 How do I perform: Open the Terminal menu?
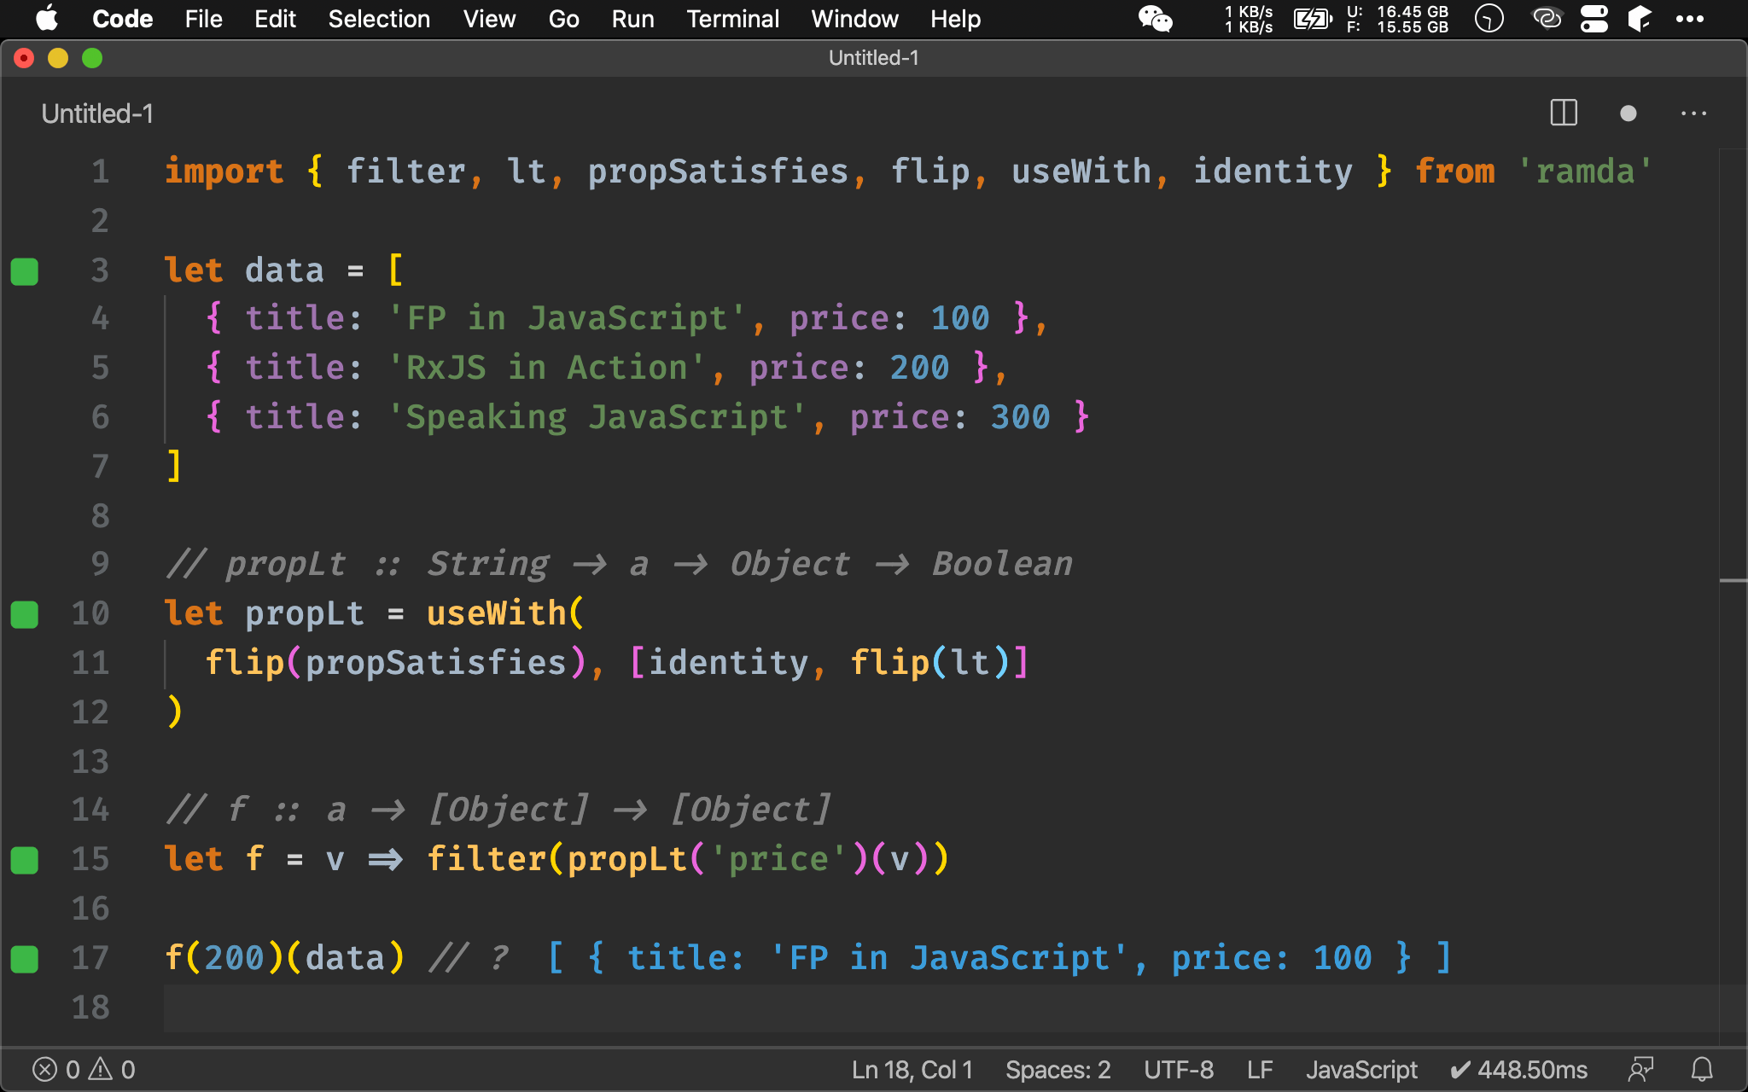(732, 19)
